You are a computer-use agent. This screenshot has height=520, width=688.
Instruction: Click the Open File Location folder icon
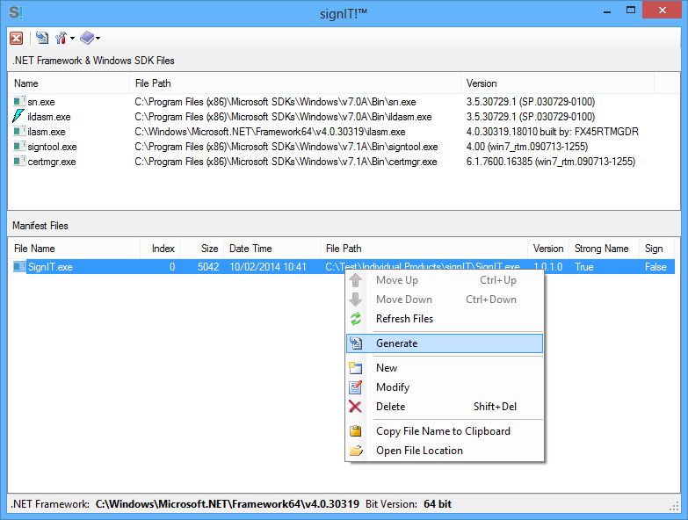pyautogui.click(x=356, y=451)
